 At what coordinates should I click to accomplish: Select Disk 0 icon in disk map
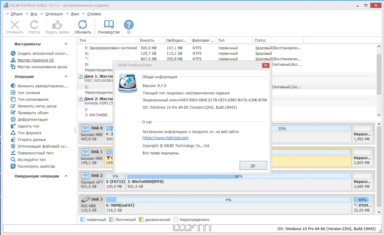pos(85,128)
